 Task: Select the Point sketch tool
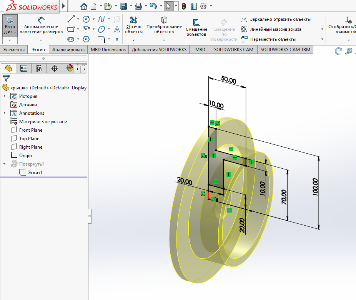coord(117,39)
